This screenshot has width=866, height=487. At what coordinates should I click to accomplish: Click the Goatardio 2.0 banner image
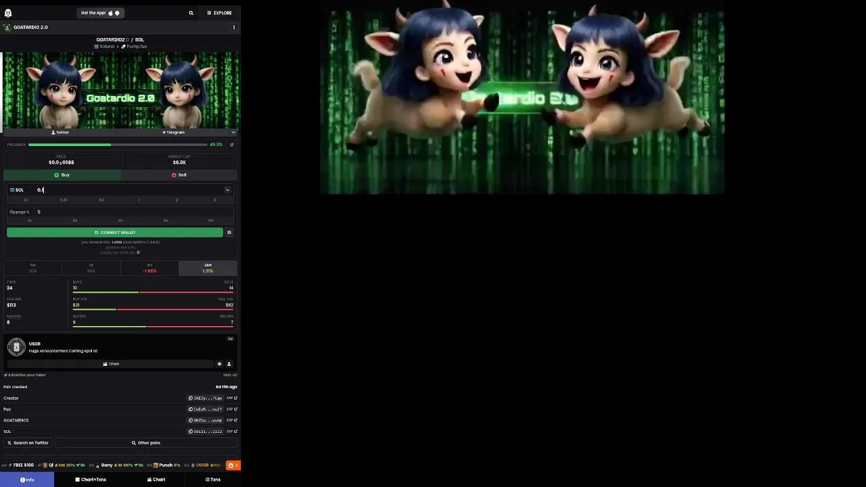click(x=121, y=90)
